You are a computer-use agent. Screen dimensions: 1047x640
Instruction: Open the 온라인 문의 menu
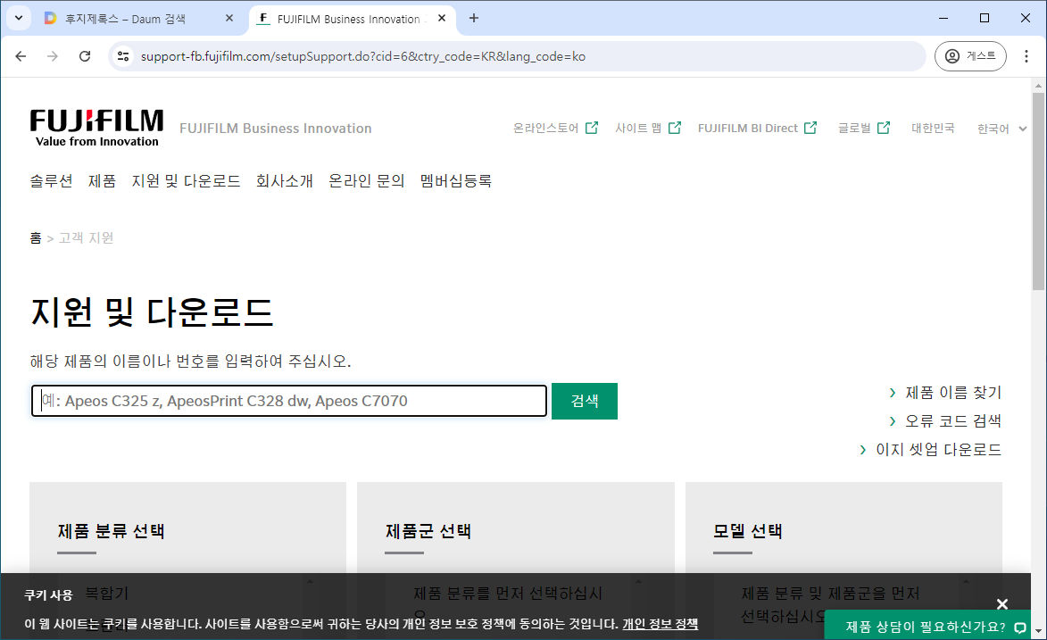pos(366,181)
